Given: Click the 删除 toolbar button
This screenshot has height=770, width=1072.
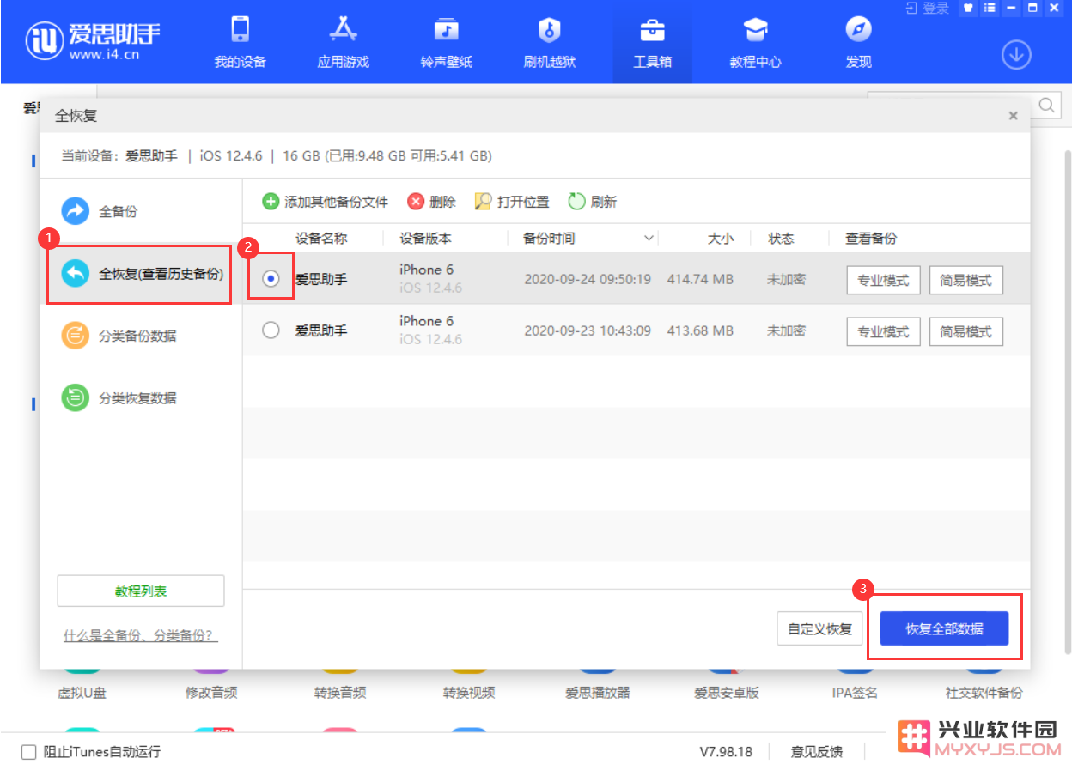Looking at the screenshot, I should pos(431,202).
